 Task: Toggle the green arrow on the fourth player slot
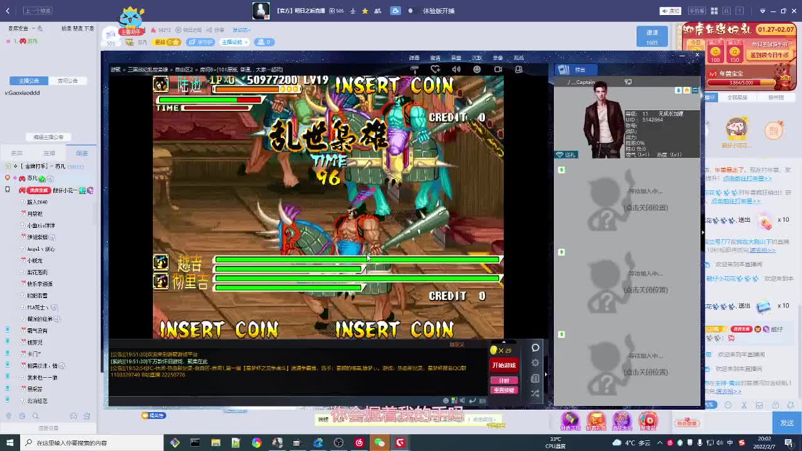[x=561, y=334]
